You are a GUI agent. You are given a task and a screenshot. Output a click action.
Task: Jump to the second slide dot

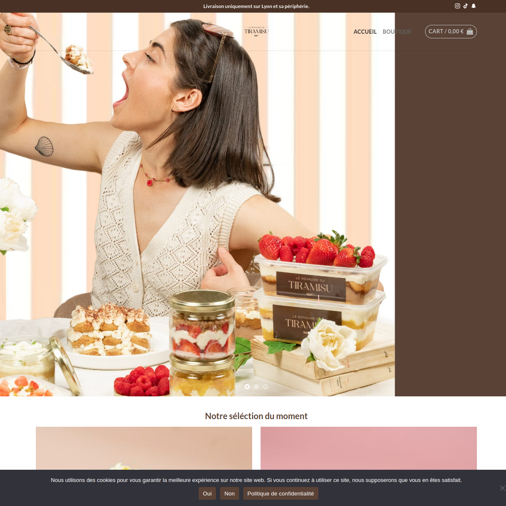tap(256, 387)
